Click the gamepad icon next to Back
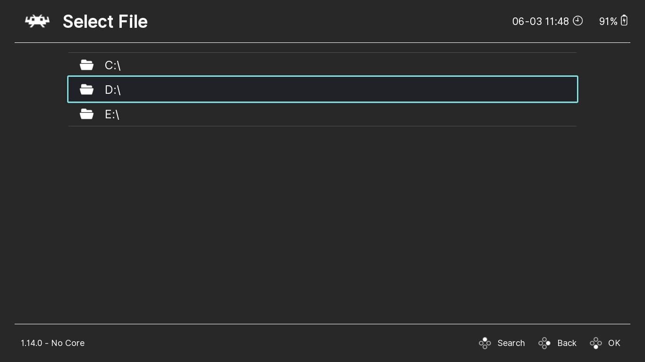This screenshot has width=645, height=362. pos(544,343)
